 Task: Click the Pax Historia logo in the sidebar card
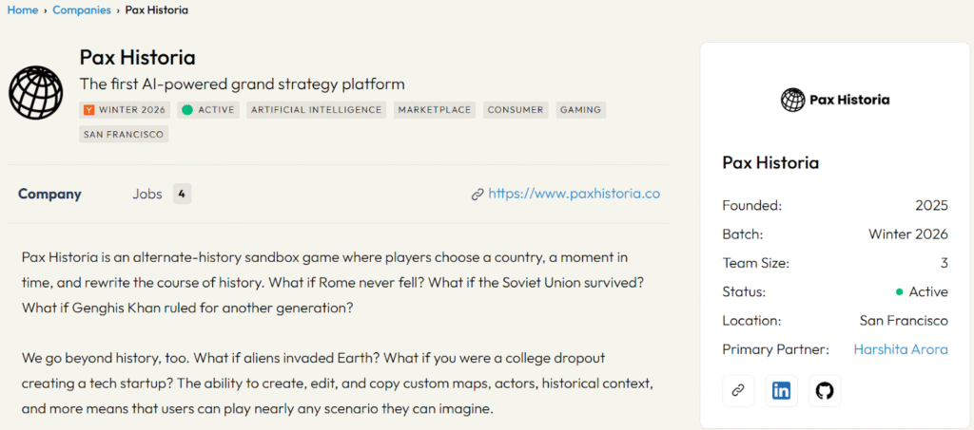[x=835, y=99]
